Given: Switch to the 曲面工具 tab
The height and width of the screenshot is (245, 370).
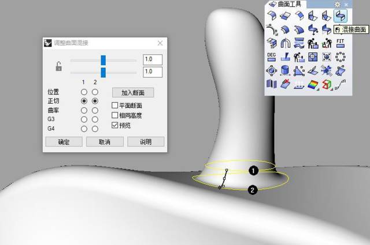Looking at the screenshot, I should tap(286, 4).
